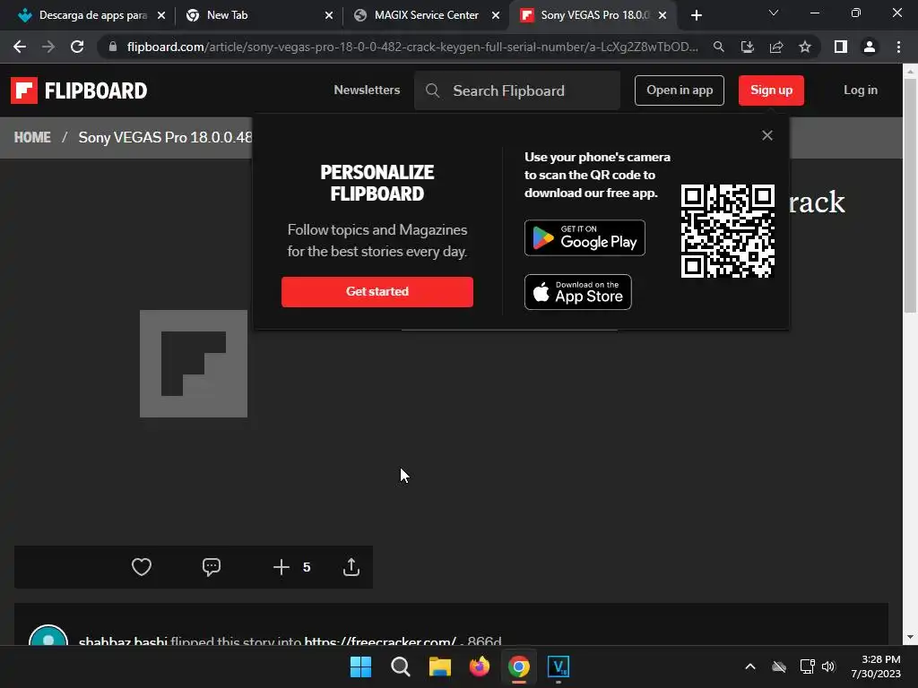
Task: Click the heart like icon
Action: [141, 567]
